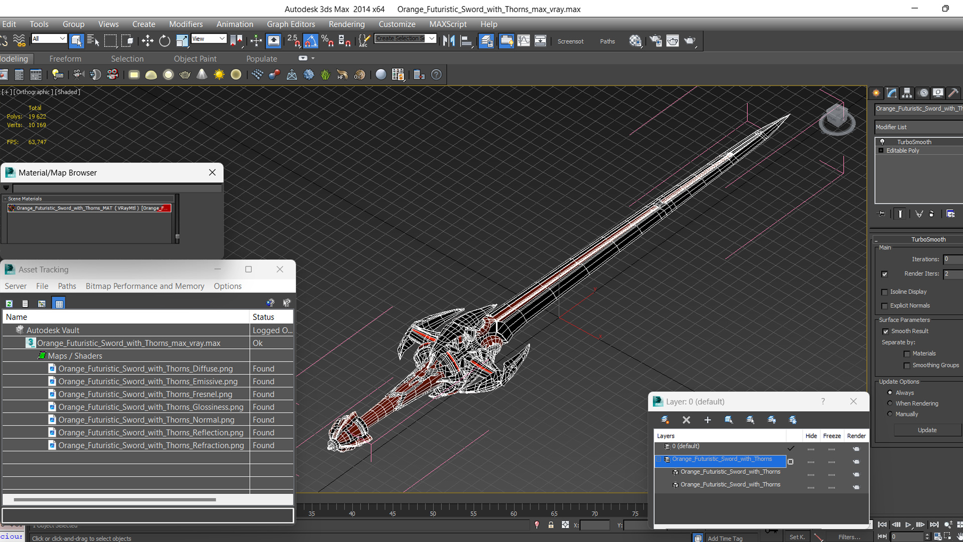Click the Screensot toolbar button

[x=570, y=41]
